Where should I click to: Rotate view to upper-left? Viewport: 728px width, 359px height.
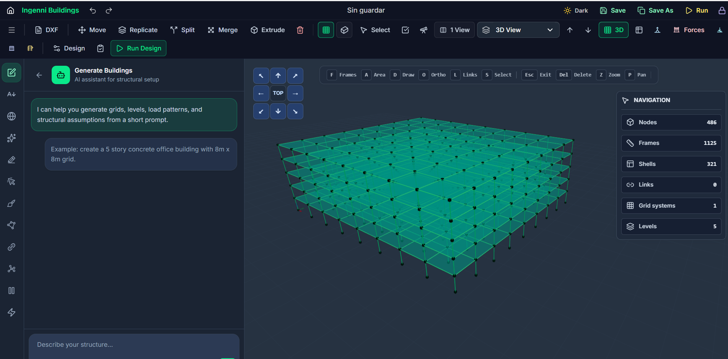[x=261, y=76]
